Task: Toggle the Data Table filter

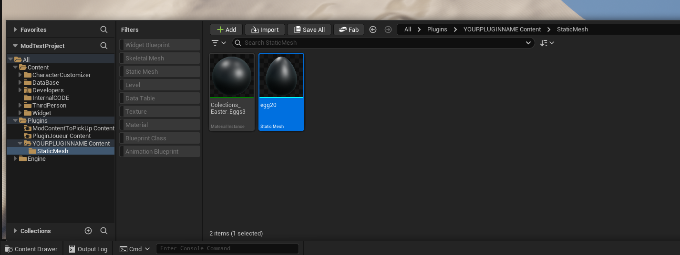Action: click(x=160, y=98)
